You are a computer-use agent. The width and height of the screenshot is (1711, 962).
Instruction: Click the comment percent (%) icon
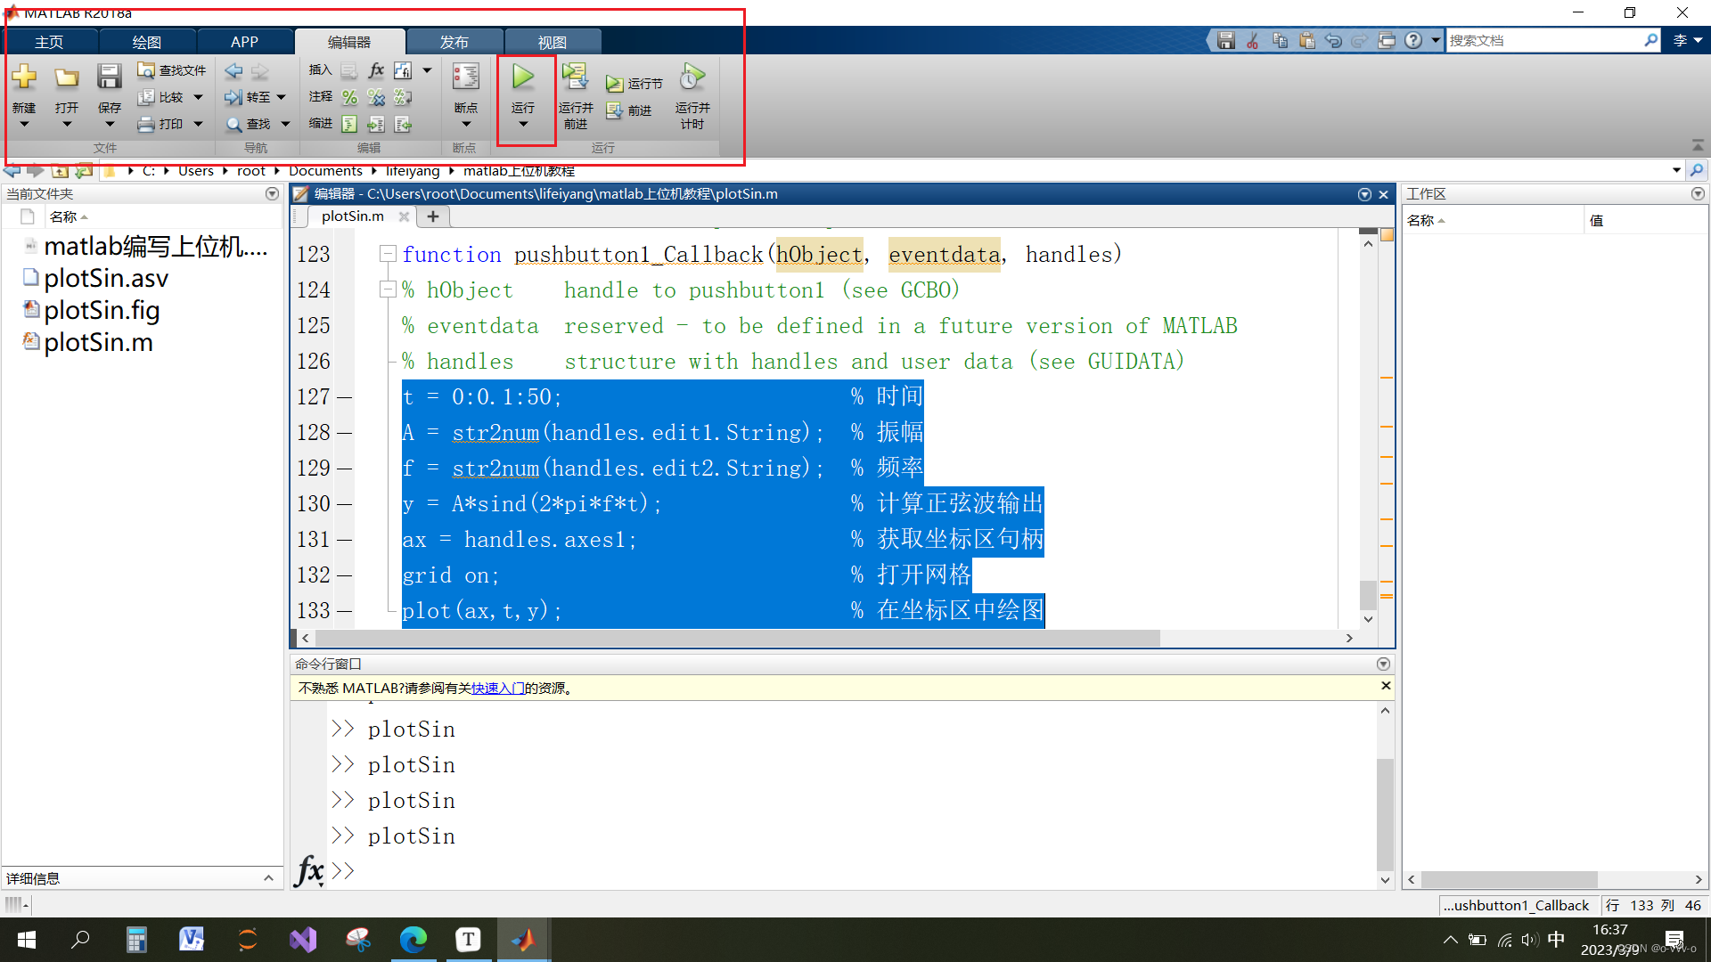[x=349, y=97]
